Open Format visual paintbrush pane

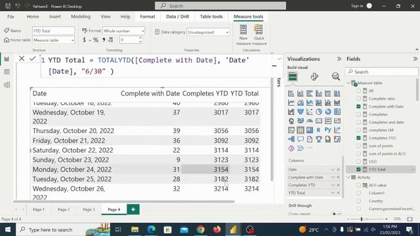coord(314,77)
